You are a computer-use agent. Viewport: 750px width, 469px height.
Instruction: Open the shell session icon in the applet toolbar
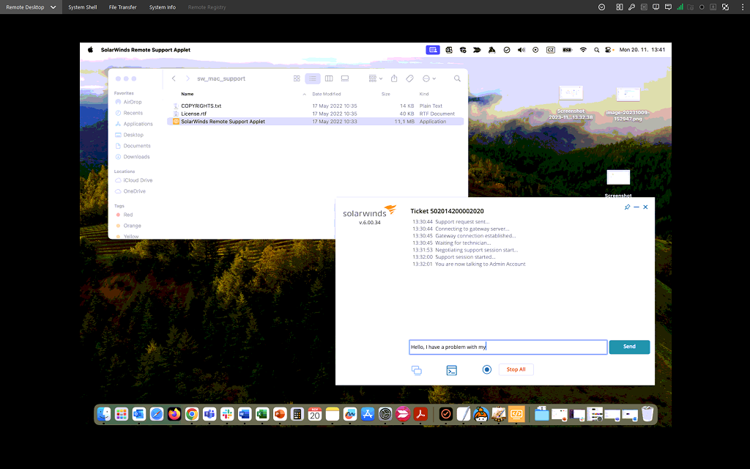click(451, 370)
